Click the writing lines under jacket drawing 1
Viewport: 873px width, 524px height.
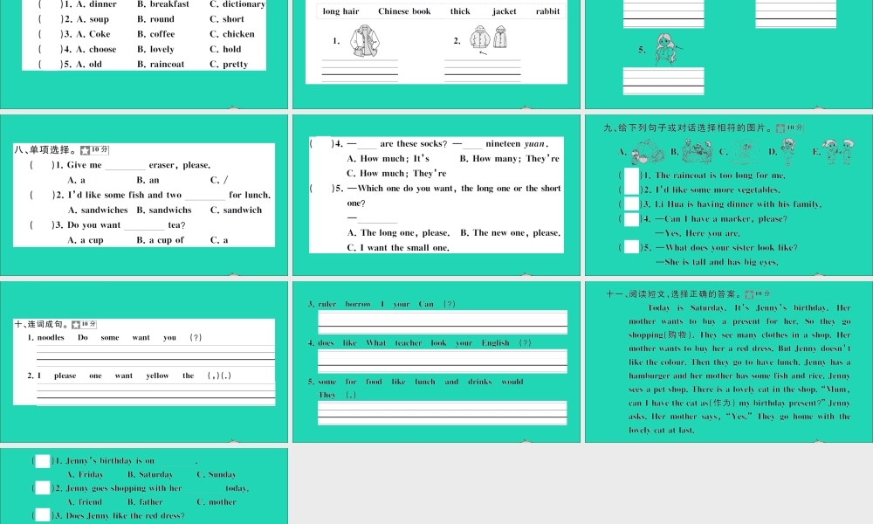tap(360, 71)
